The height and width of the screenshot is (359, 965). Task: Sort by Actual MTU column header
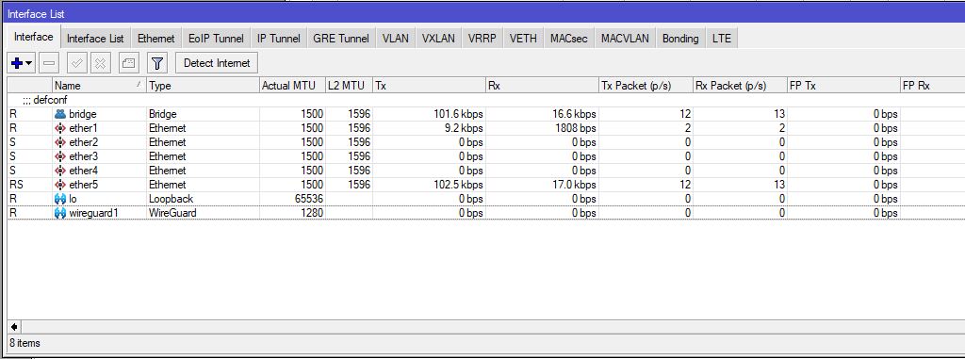point(292,86)
